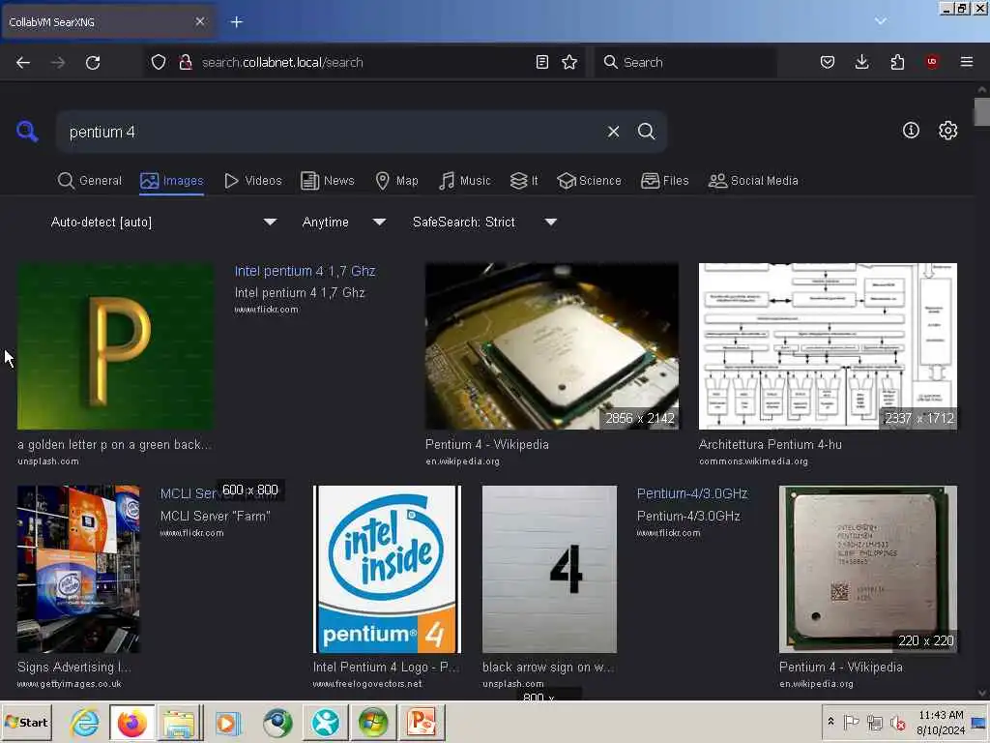Click the SearXNG magnifier logo

27,132
